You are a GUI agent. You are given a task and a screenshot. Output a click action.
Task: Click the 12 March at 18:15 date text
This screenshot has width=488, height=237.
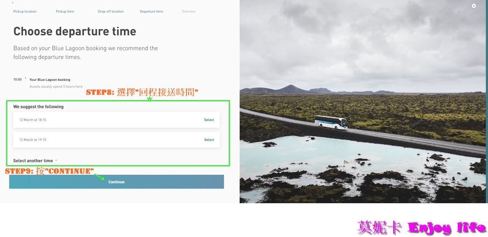[x=33, y=120]
